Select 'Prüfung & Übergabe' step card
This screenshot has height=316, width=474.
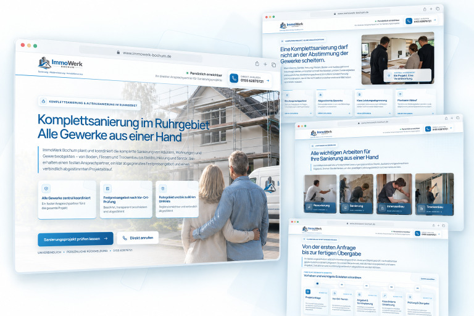(418, 306)
